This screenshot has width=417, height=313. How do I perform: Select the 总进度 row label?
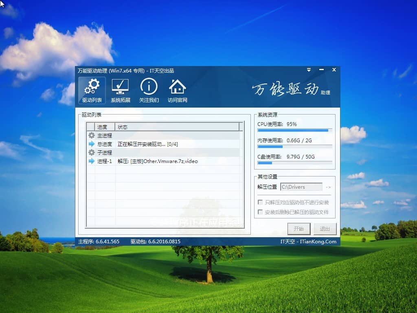[x=105, y=144]
